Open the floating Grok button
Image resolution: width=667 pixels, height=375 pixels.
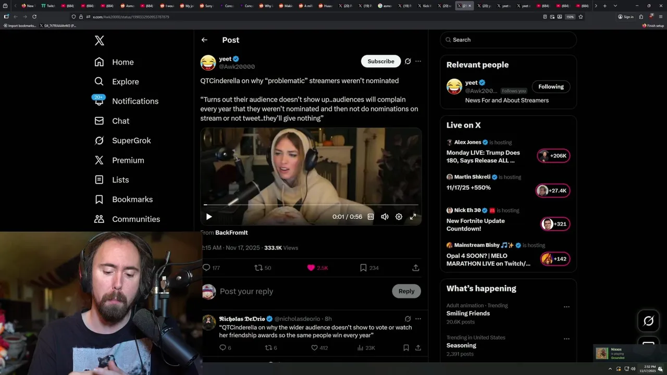(648, 321)
